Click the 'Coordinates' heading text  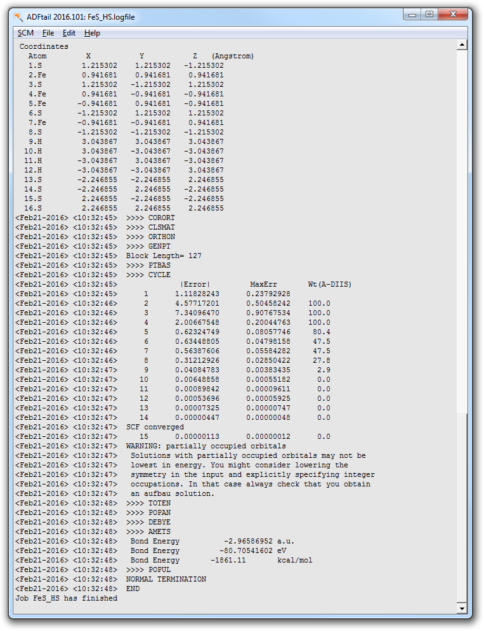(44, 47)
